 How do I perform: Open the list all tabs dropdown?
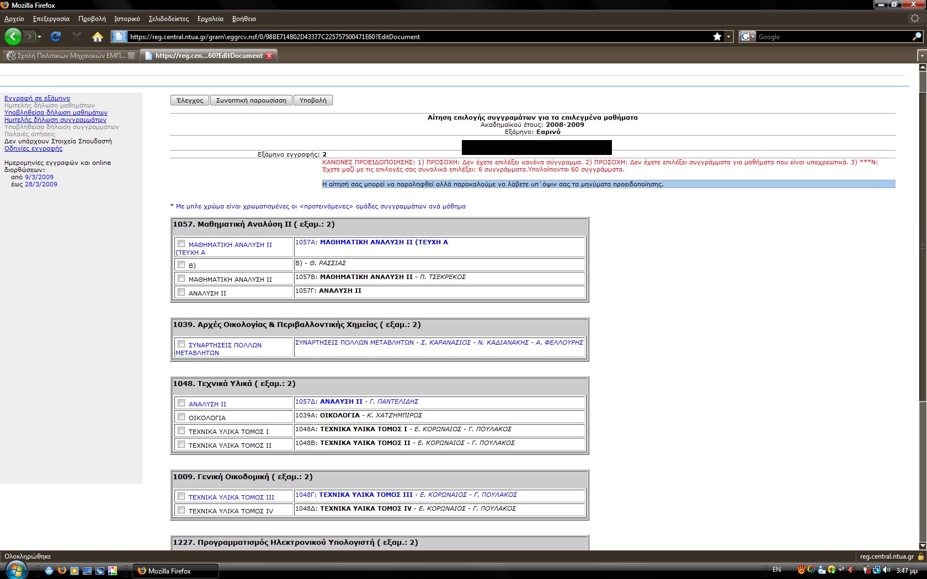pos(921,56)
